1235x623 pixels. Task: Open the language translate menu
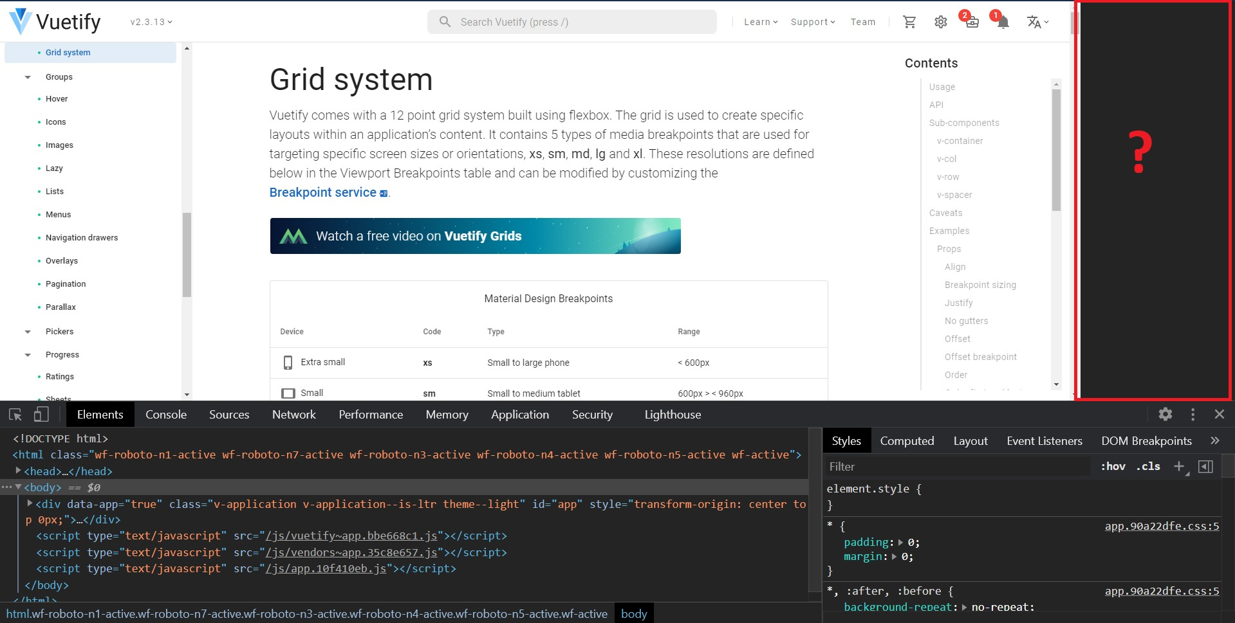coord(1037,22)
